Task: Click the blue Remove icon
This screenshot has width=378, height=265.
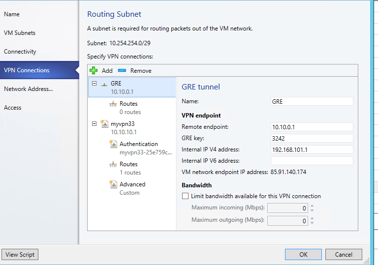Action: click(x=122, y=71)
